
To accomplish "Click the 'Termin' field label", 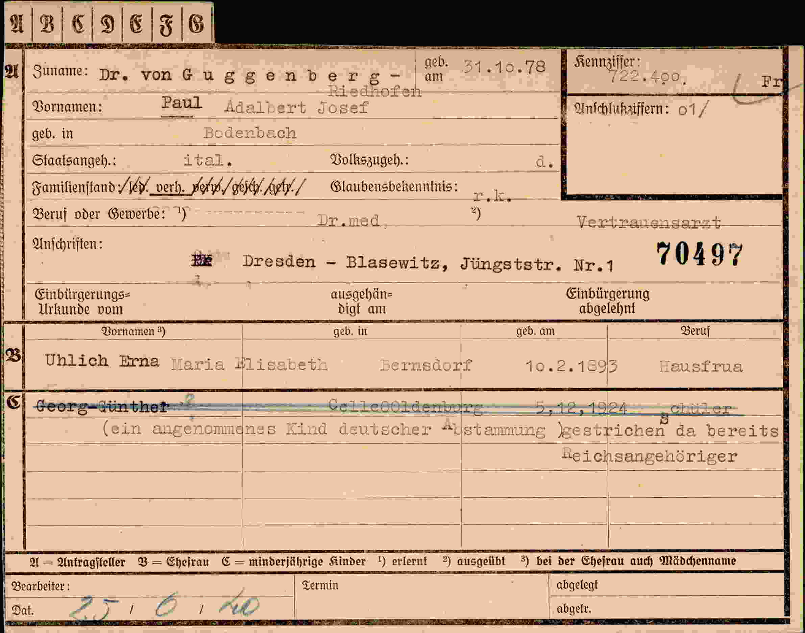I will click(320, 585).
